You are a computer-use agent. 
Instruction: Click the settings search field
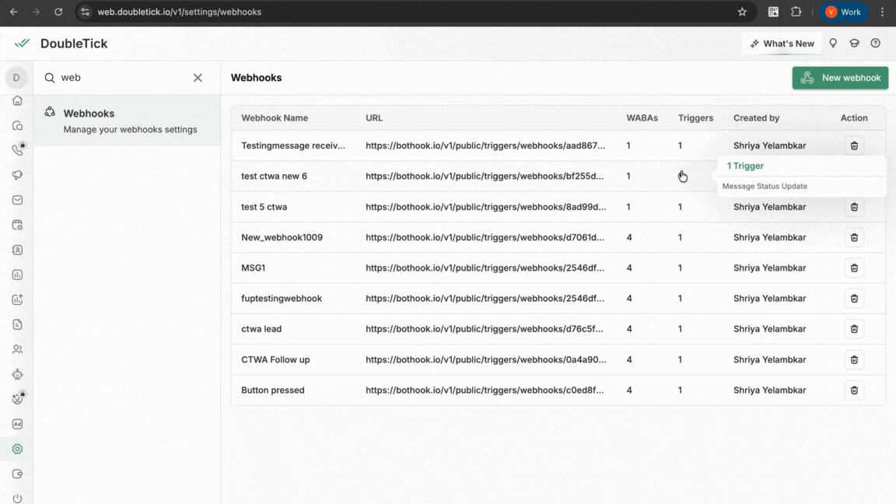(121, 78)
